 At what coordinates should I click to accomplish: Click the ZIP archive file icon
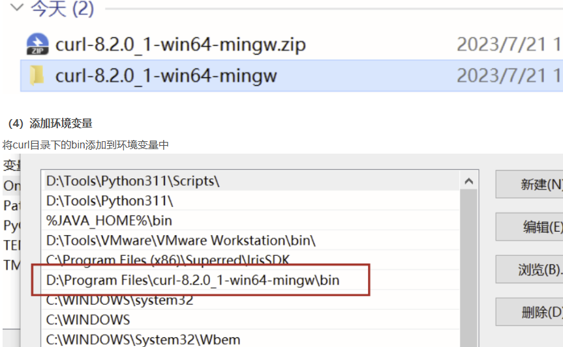[37, 44]
